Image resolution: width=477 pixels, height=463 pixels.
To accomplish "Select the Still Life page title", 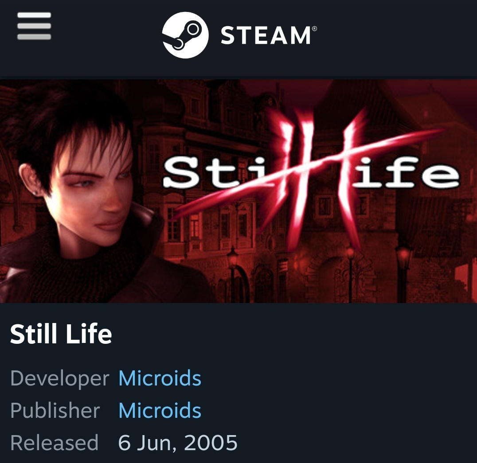I will [61, 334].
